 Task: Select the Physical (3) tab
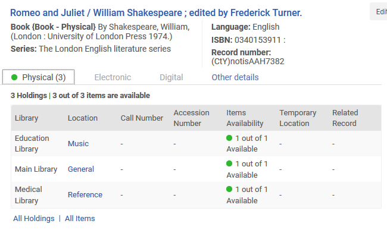click(39, 77)
